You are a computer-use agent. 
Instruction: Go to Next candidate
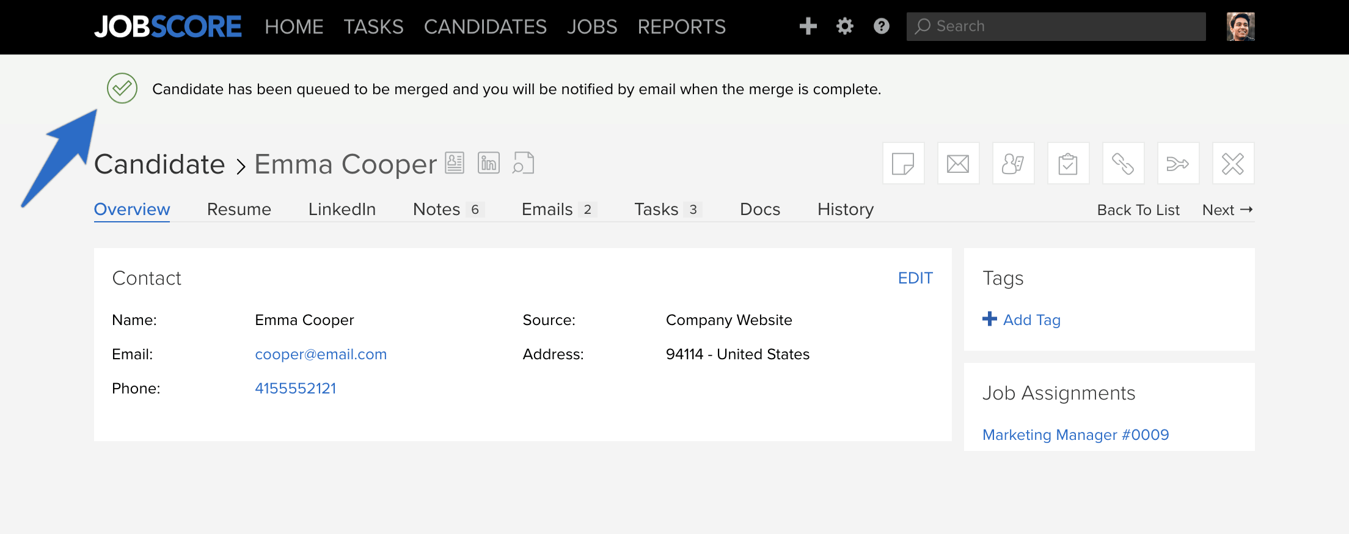click(x=1228, y=210)
